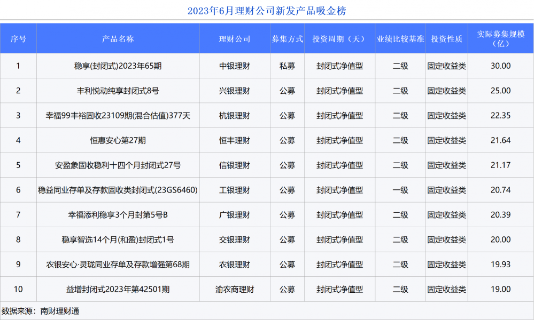Click 二级 cell in 杭银理财 row

[400, 116]
